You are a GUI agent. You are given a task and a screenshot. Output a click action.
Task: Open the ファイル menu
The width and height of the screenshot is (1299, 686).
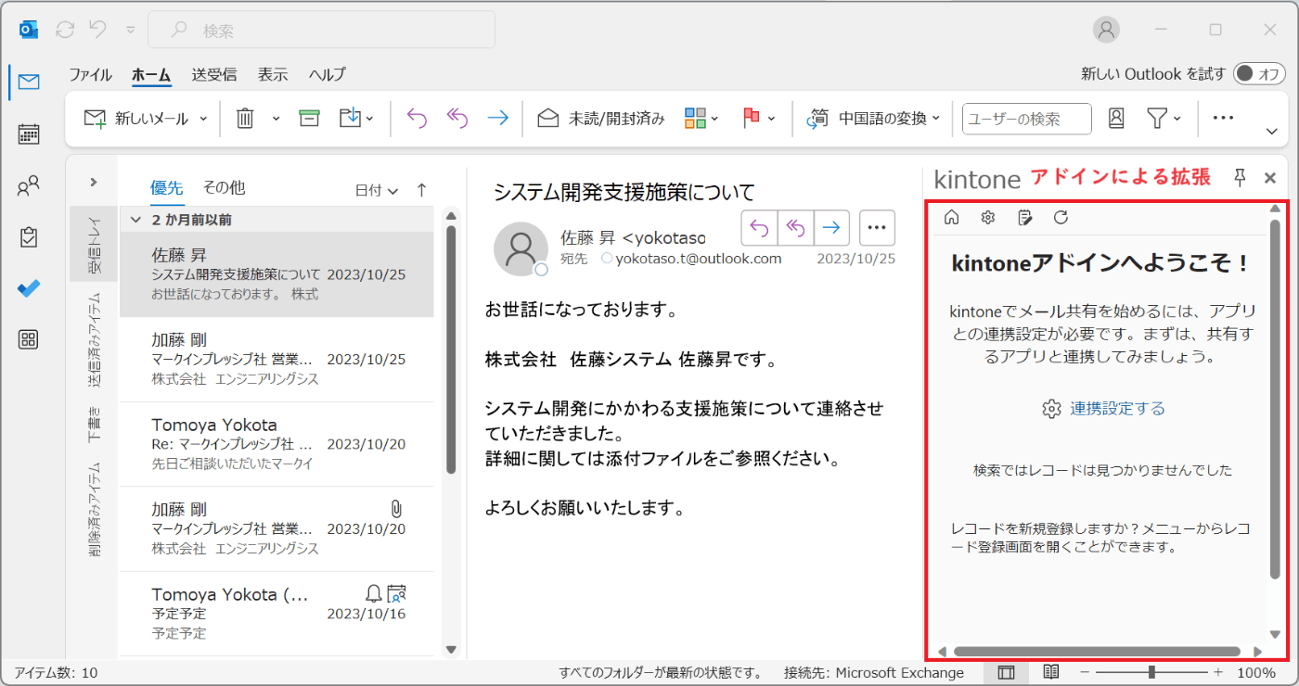[x=90, y=75]
